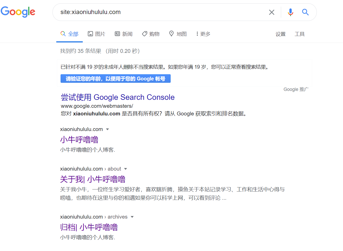
Task: Expand the dropdown arrow beside archives
Action: pos(132,217)
